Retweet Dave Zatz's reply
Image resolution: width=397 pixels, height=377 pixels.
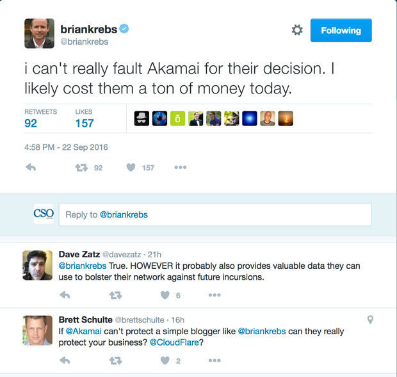[x=115, y=295]
